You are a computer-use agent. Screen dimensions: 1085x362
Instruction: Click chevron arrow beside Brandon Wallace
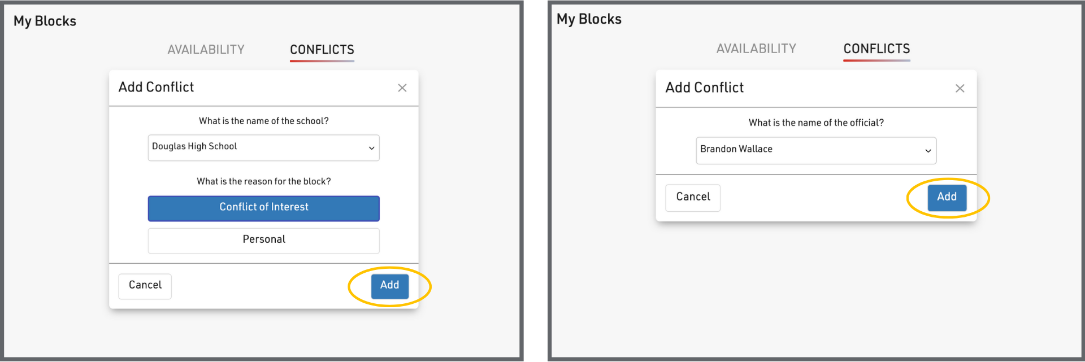928,151
